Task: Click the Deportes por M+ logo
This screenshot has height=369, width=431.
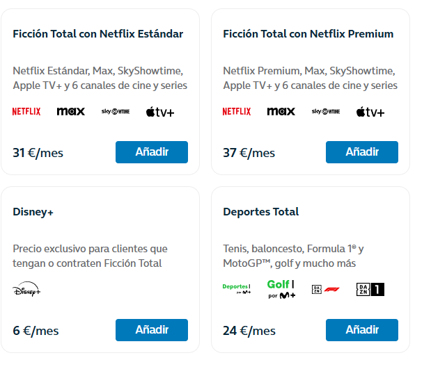Action: (237, 289)
